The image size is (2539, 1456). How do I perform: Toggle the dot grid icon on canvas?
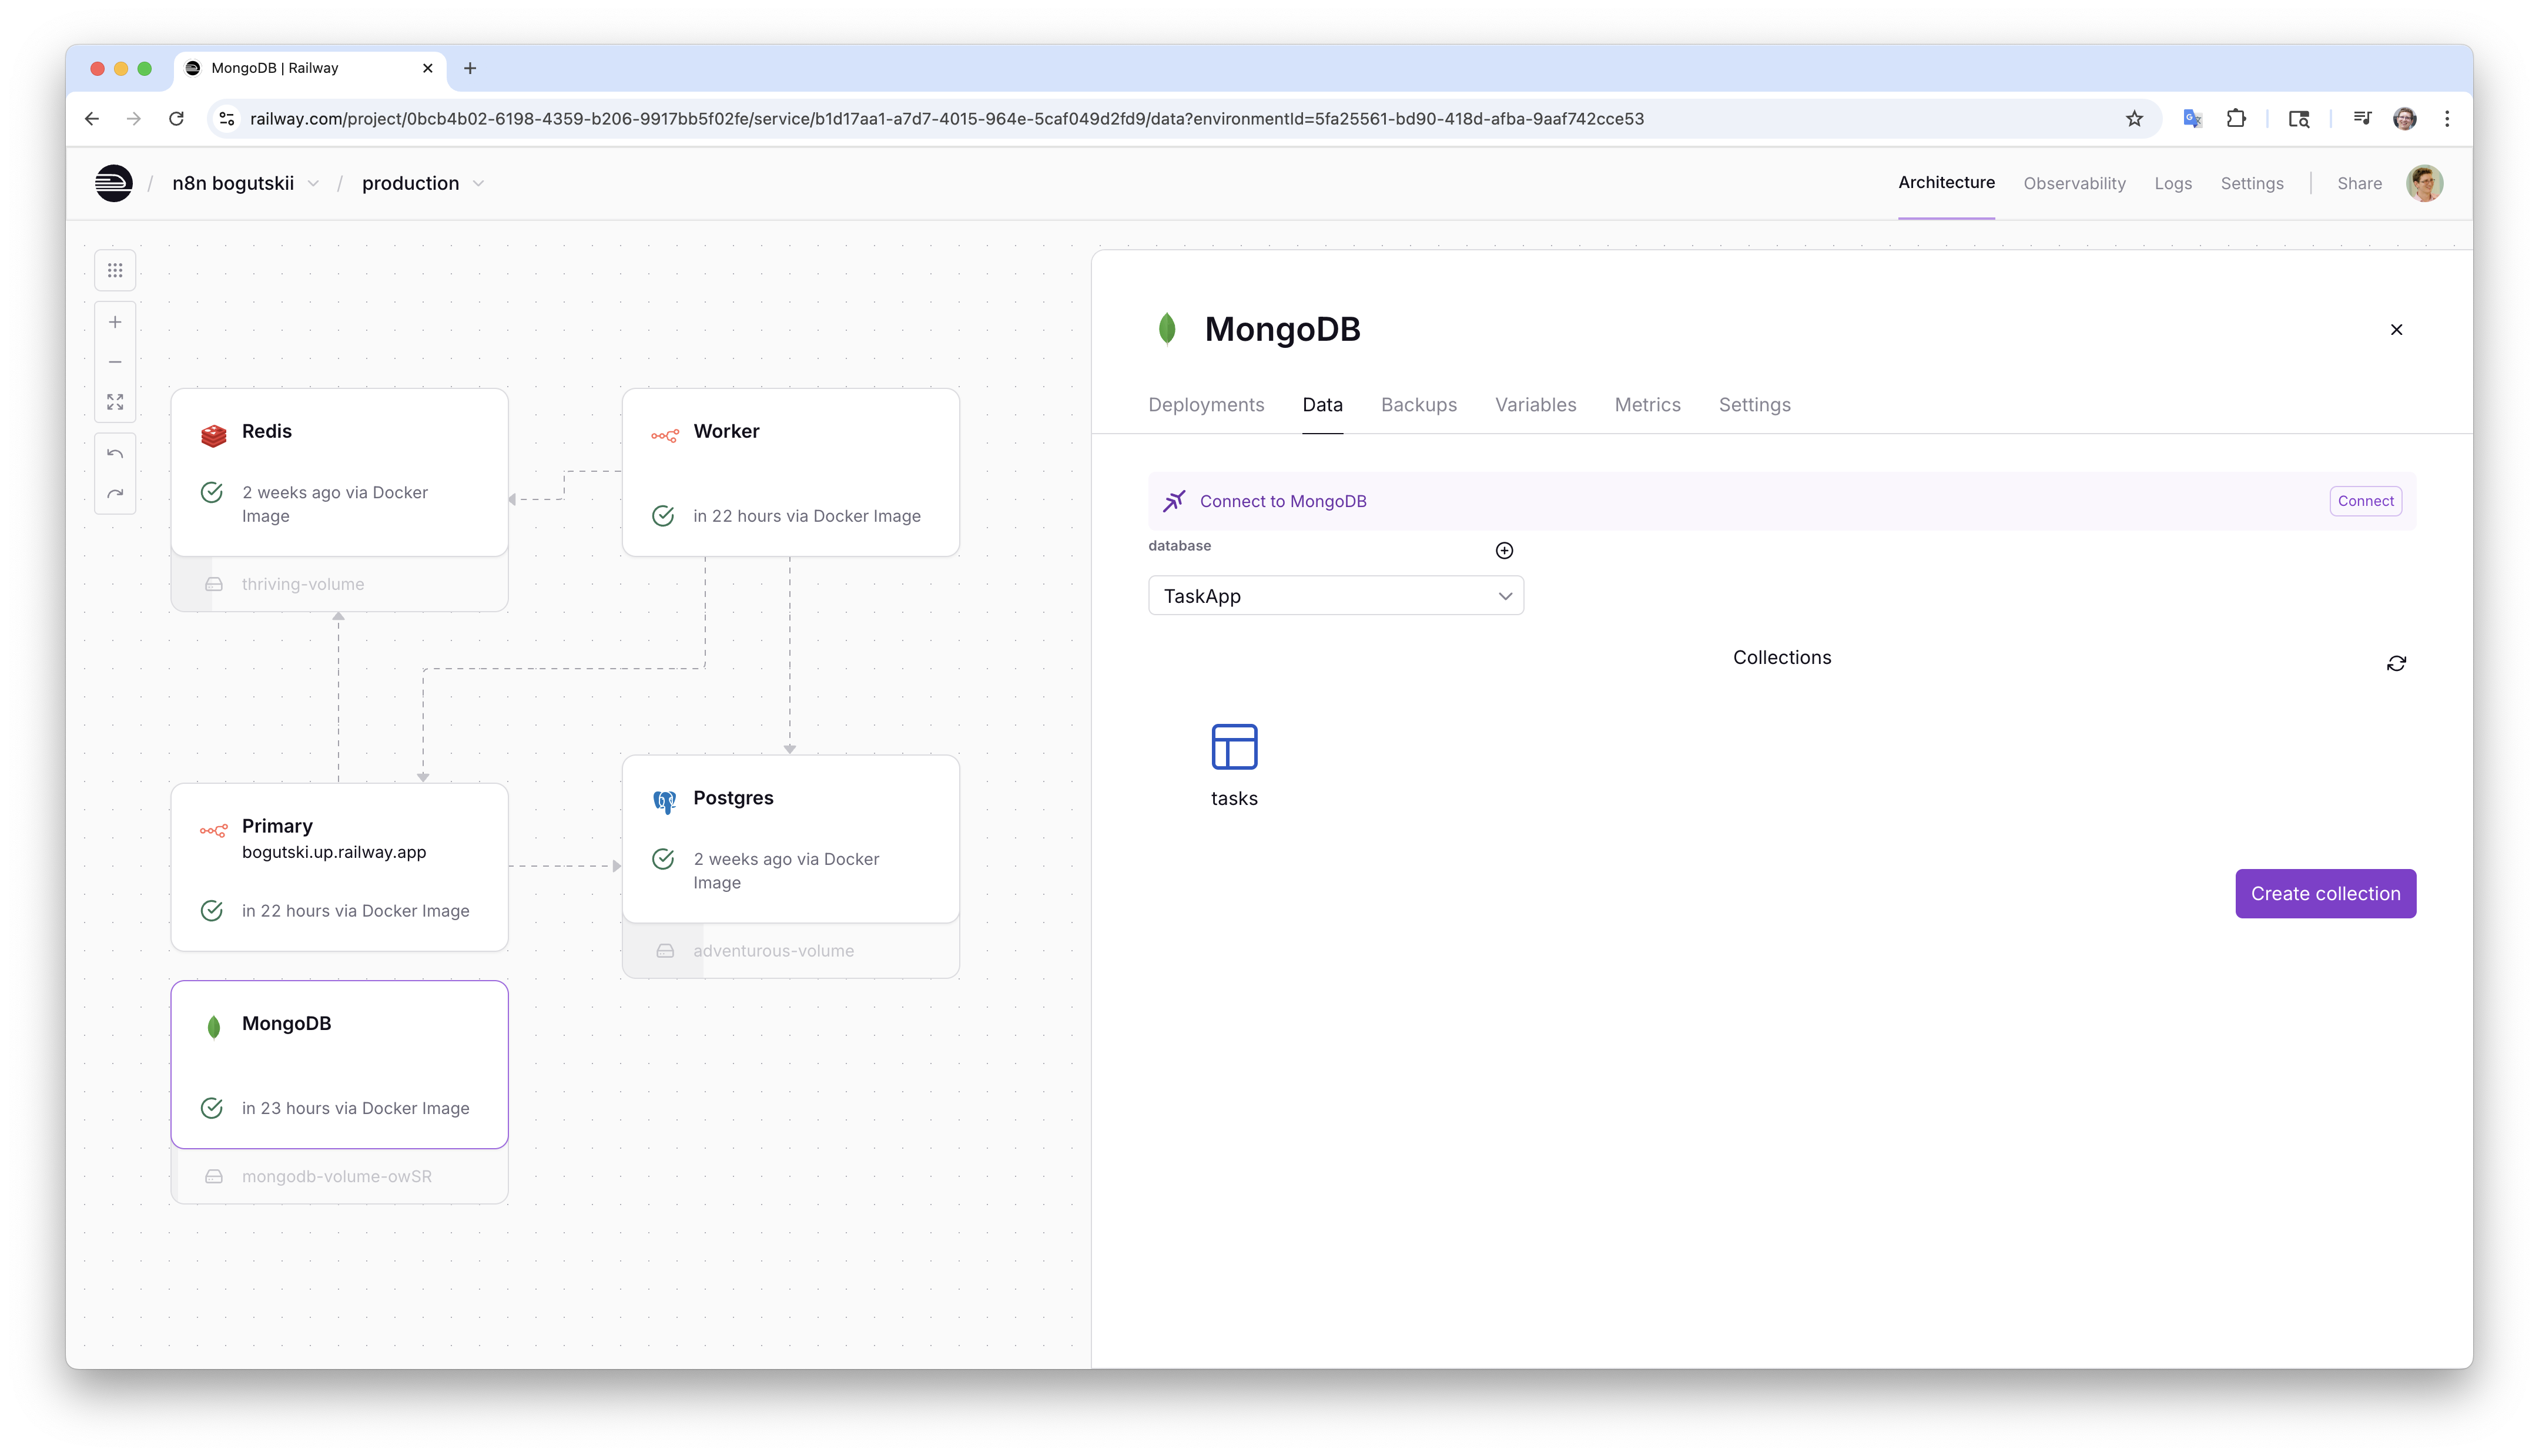[115, 271]
